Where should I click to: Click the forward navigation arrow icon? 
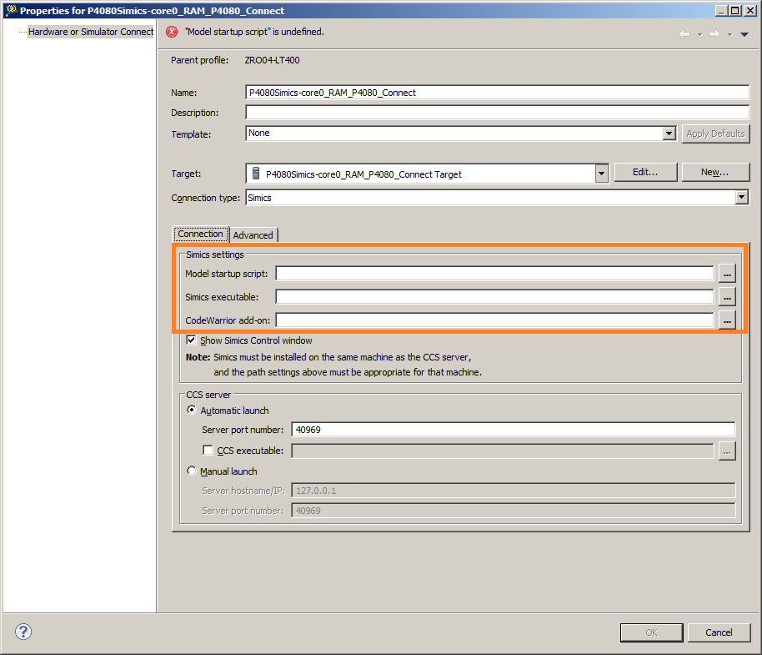(714, 34)
